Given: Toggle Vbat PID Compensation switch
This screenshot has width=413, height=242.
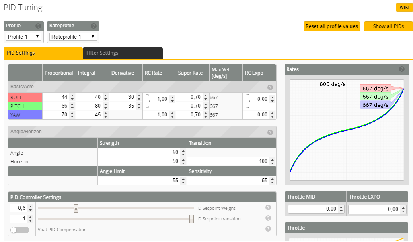Looking at the screenshot, I should (x=20, y=230).
